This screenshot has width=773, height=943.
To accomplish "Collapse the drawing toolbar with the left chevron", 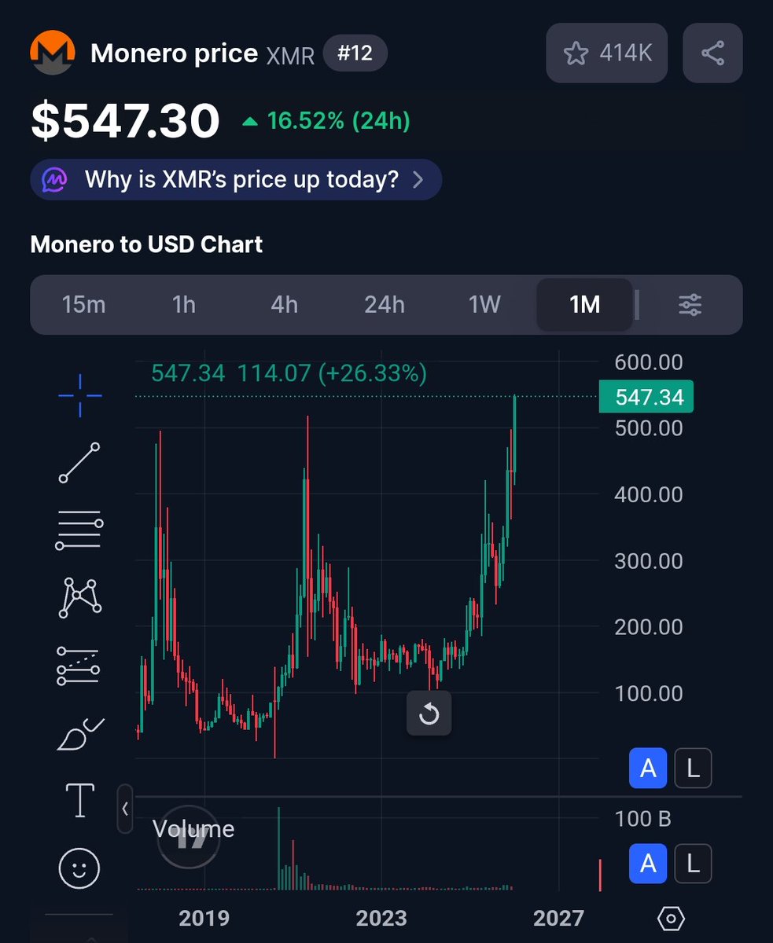I will (x=126, y=809).
